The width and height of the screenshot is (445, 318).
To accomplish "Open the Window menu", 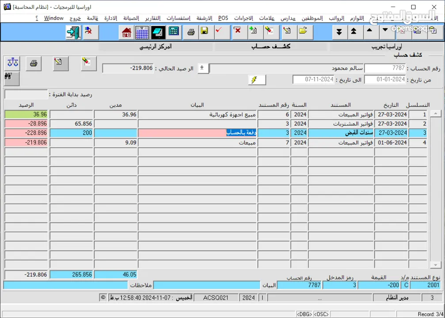I will [53, 18].
